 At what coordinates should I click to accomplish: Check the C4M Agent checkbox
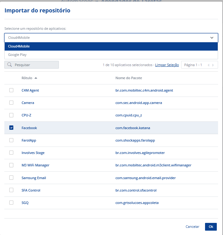tap(11, 90)
